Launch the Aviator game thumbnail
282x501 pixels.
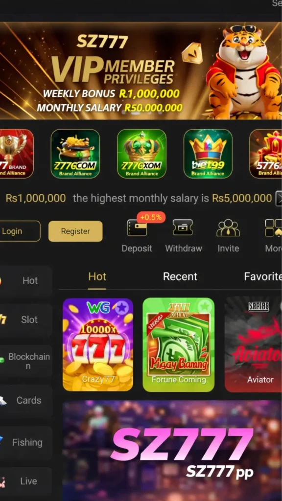click(x=253, y=344)
